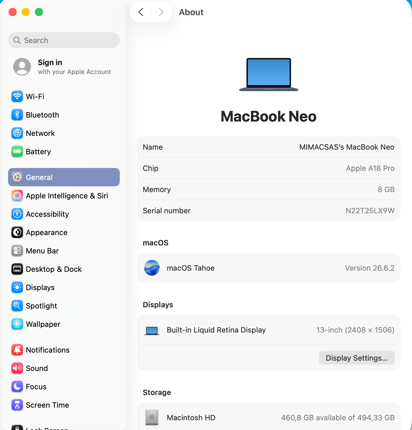The width and height of the screenshot is (412, 430).
Task: Click the search magnifier icon
Action: 17,40
